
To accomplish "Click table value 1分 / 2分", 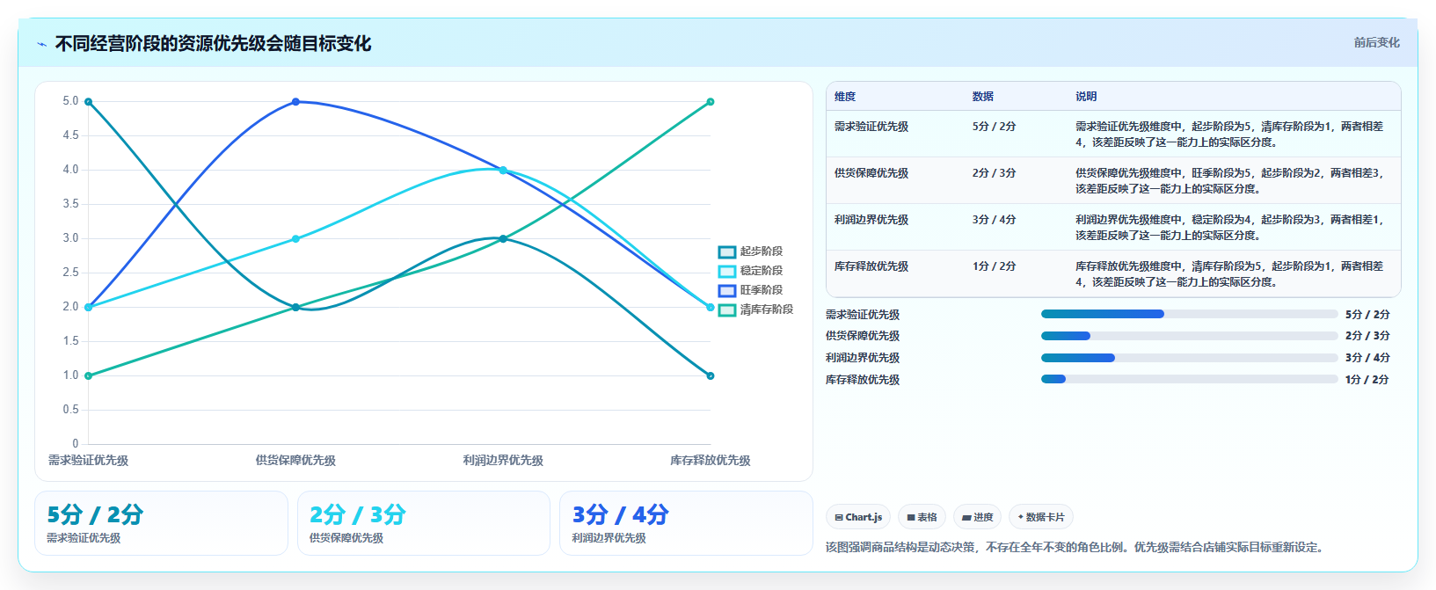I will pos(994,266).
